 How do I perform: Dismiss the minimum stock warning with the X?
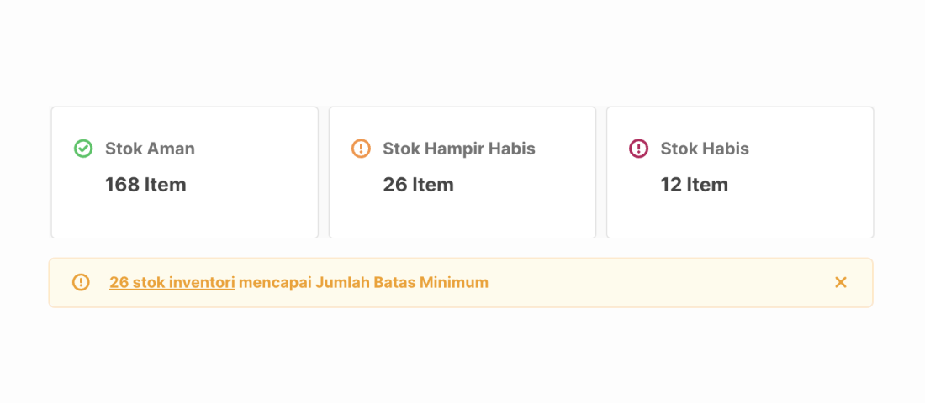pyautogui.click(x=841, y=282)
